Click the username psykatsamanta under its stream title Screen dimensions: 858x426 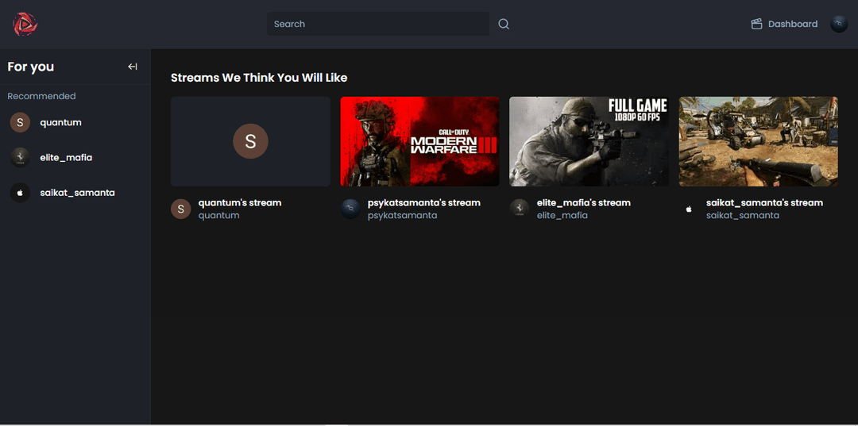pyautogui.click(x=402, y=215)
